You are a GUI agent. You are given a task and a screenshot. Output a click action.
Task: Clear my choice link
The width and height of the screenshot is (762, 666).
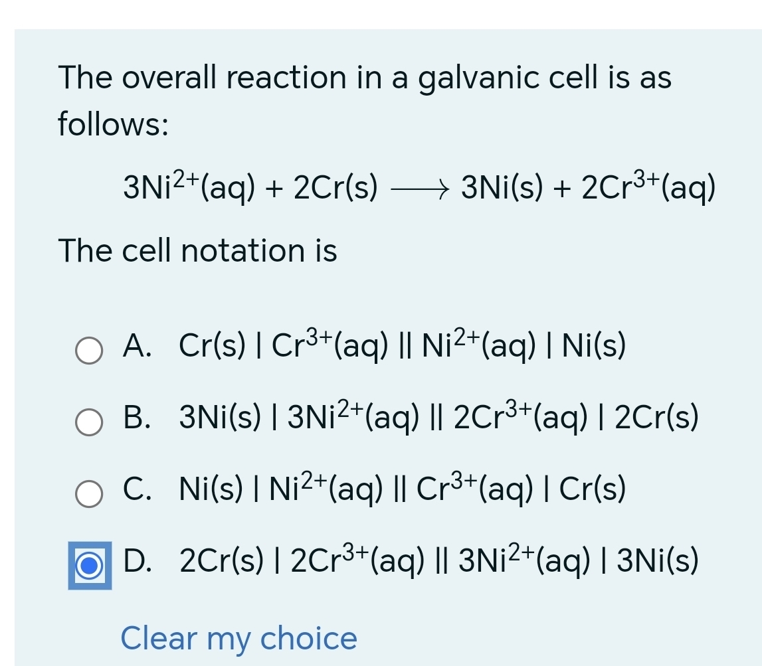239,639
